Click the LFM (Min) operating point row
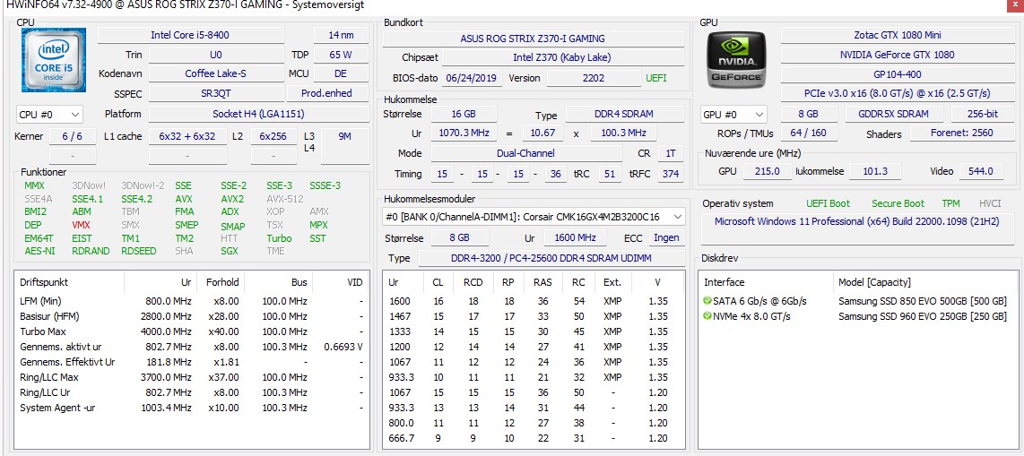Screen dimensions: 1024x456 pos(191,301)
